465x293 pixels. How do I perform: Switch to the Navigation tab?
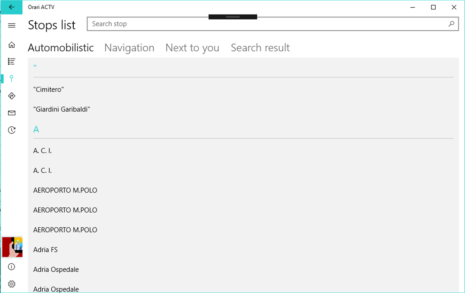tap(129, 48)
